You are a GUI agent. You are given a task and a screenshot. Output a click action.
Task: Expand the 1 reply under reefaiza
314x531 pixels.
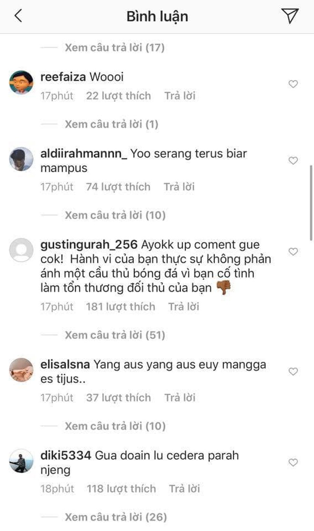112,124
